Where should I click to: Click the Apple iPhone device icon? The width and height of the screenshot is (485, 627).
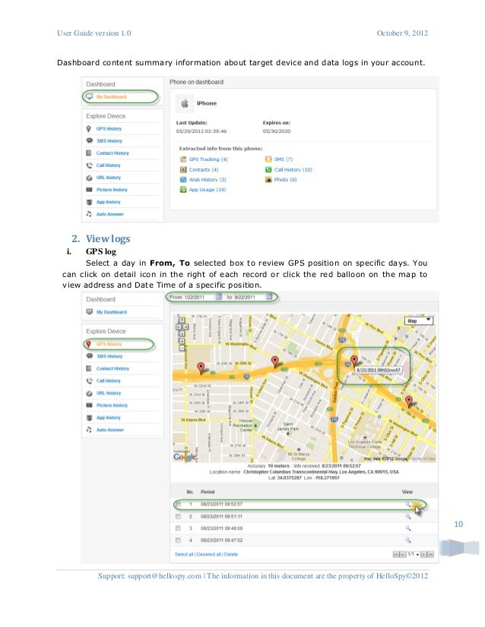(x=185, y=103)
